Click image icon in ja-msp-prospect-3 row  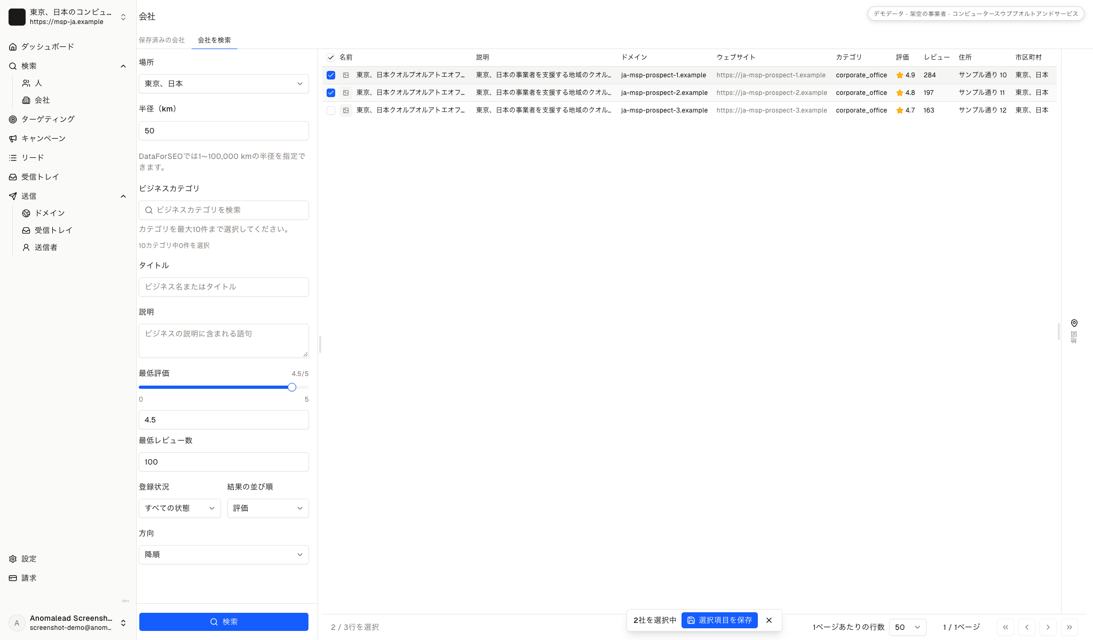coord(346,110)
